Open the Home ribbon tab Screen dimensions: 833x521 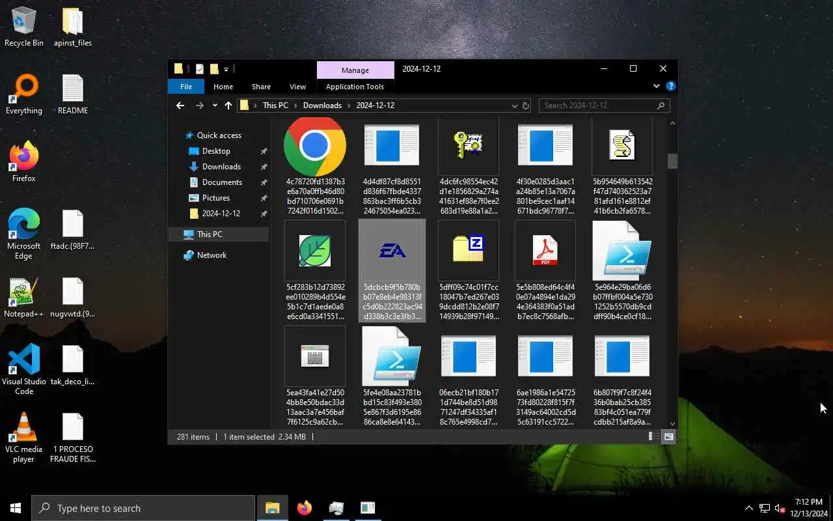223,87
